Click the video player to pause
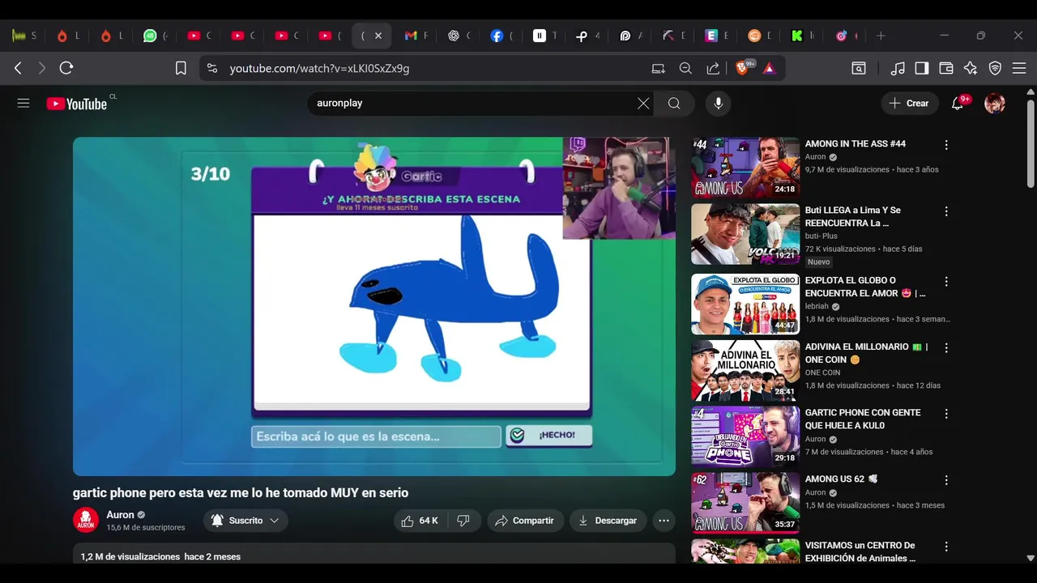1037x583 pixels. (374, 306)
